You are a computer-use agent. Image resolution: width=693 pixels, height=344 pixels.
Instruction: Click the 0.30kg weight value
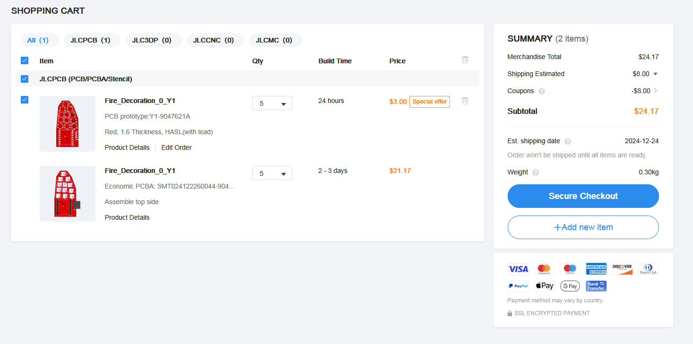tap(649, 172)
